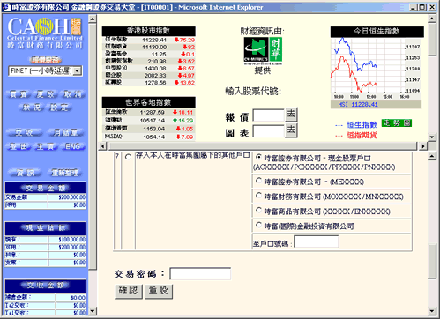This screenshot has height=319, width=440.
Task: Click the top frame's horizontal scrollbar right arrow
Action: coord(422,146)
